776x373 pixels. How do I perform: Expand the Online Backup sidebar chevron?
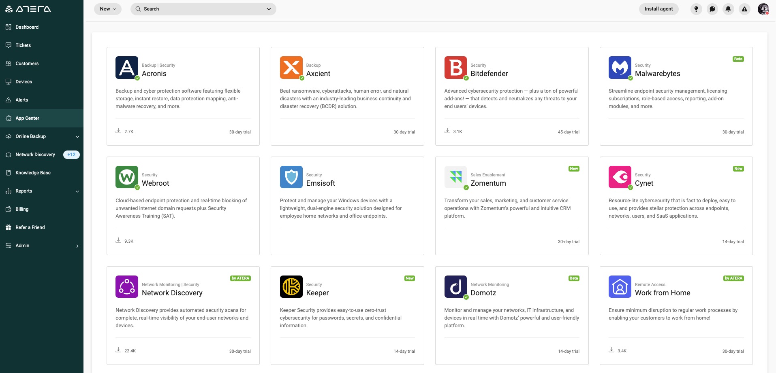click(x=77, y=137)
